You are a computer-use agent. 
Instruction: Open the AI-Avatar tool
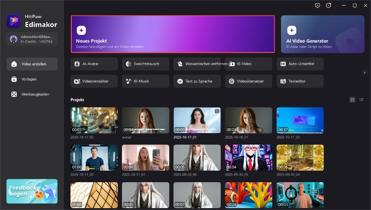(94, 64)
